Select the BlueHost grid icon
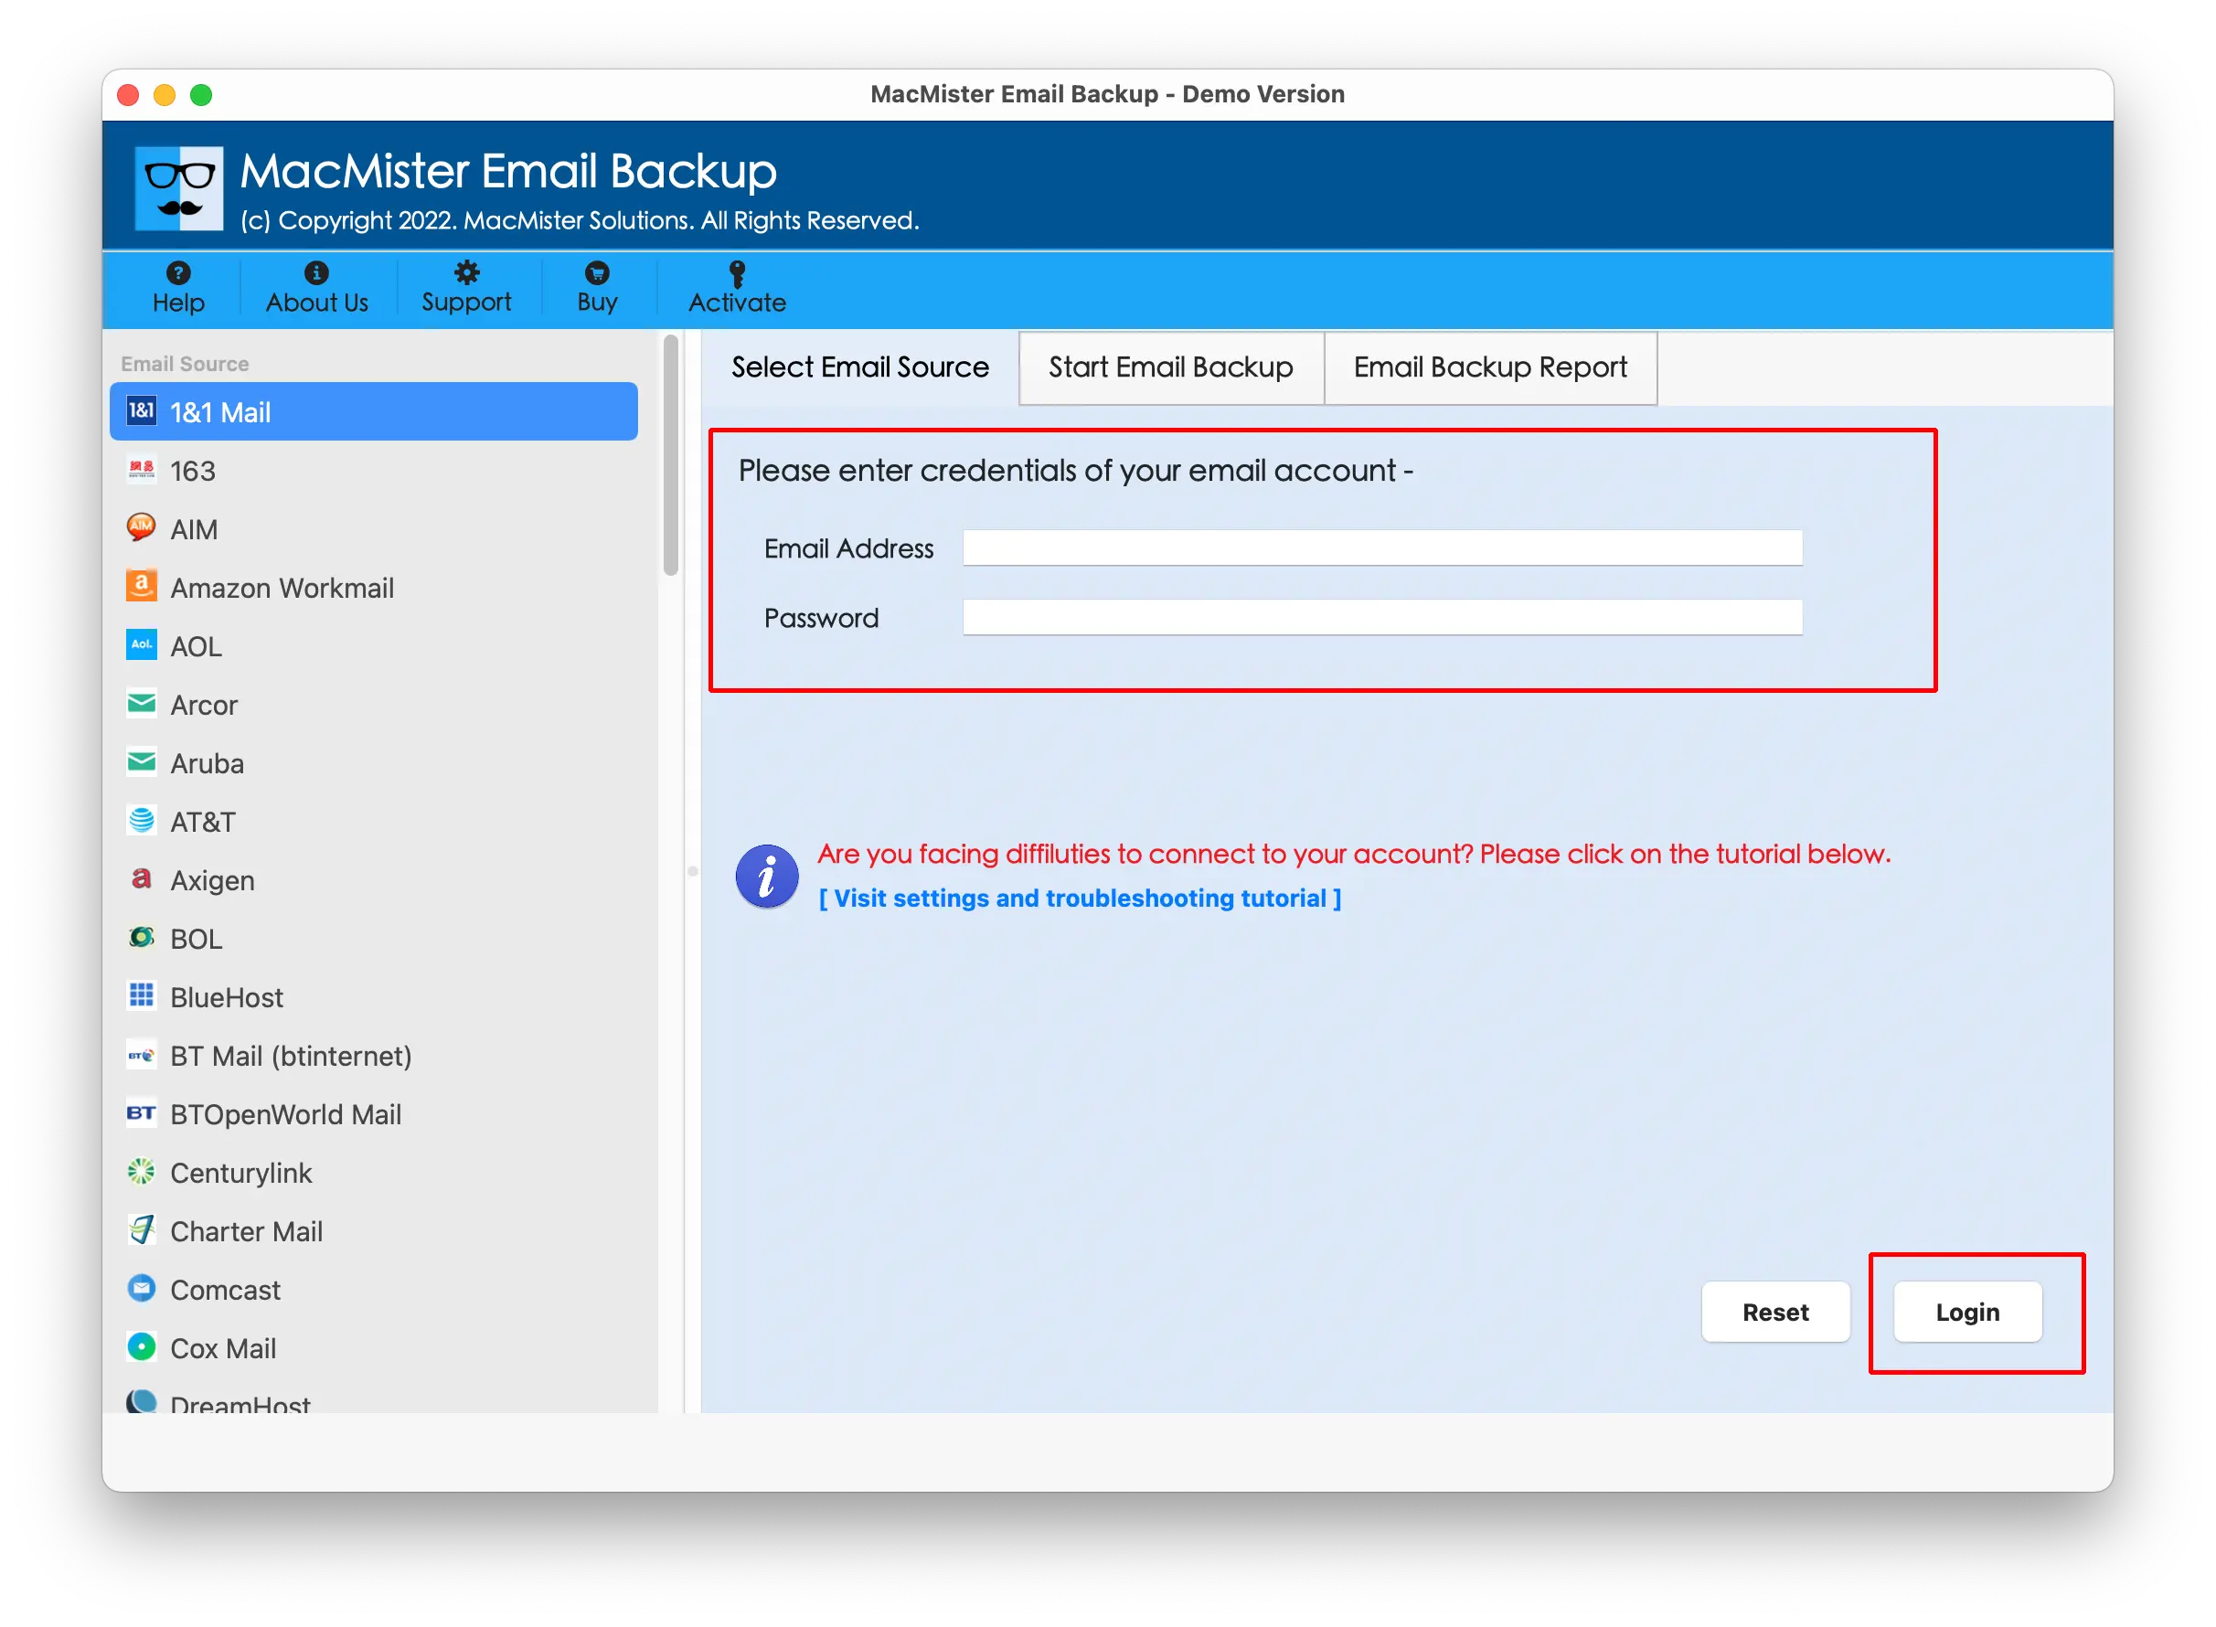2216x1627 pixels. [x=141, y=995]
